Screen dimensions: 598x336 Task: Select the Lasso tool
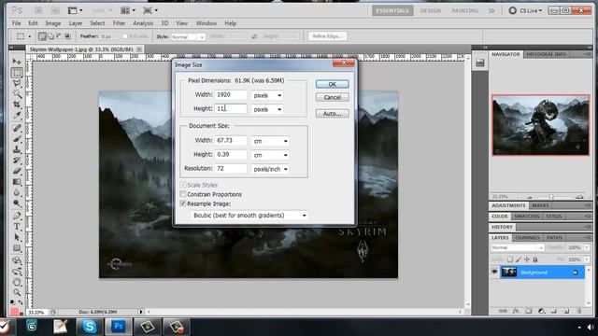coord(17,83)
